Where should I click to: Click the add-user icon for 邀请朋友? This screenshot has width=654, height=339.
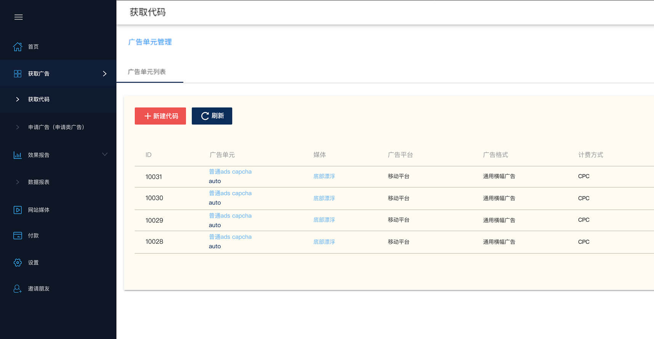[x=18, y=289]
